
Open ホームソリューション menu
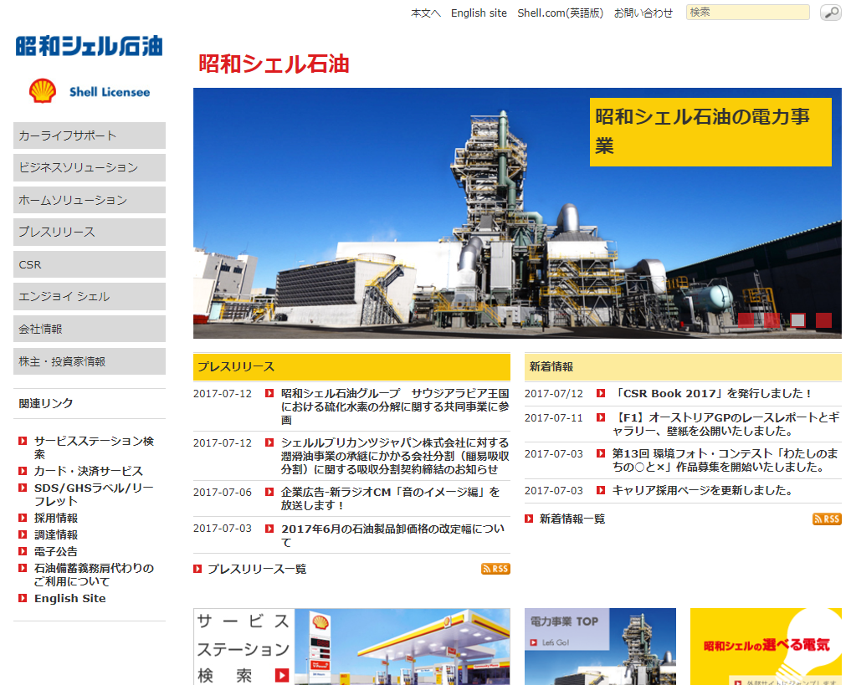tap(90, 200)
